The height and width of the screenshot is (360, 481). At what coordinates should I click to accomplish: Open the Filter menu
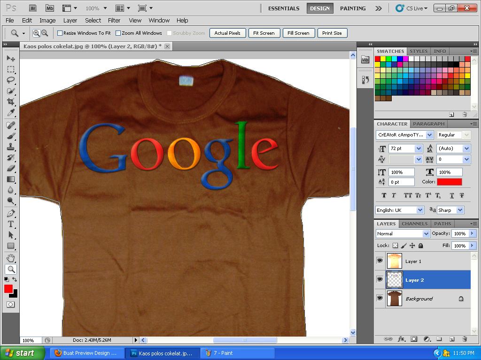[x=114, y=21]
